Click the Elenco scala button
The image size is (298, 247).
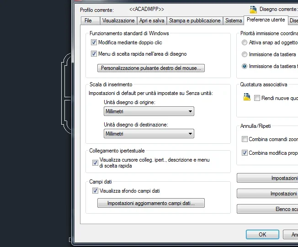coord(267,209)
